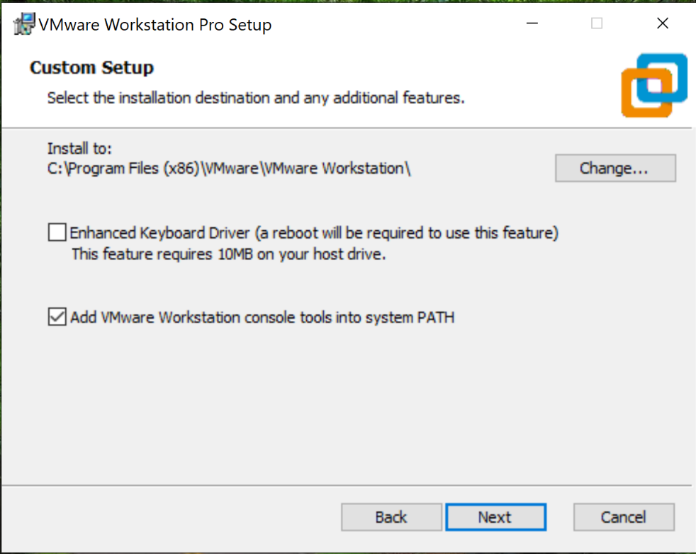Cancel the VMware installation
Image resolution: width=696 pixels, height=554 pixels.
coord(624,517)
